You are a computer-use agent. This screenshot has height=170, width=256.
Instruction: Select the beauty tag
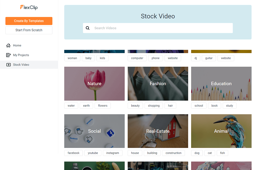click(x=135, y=105)
